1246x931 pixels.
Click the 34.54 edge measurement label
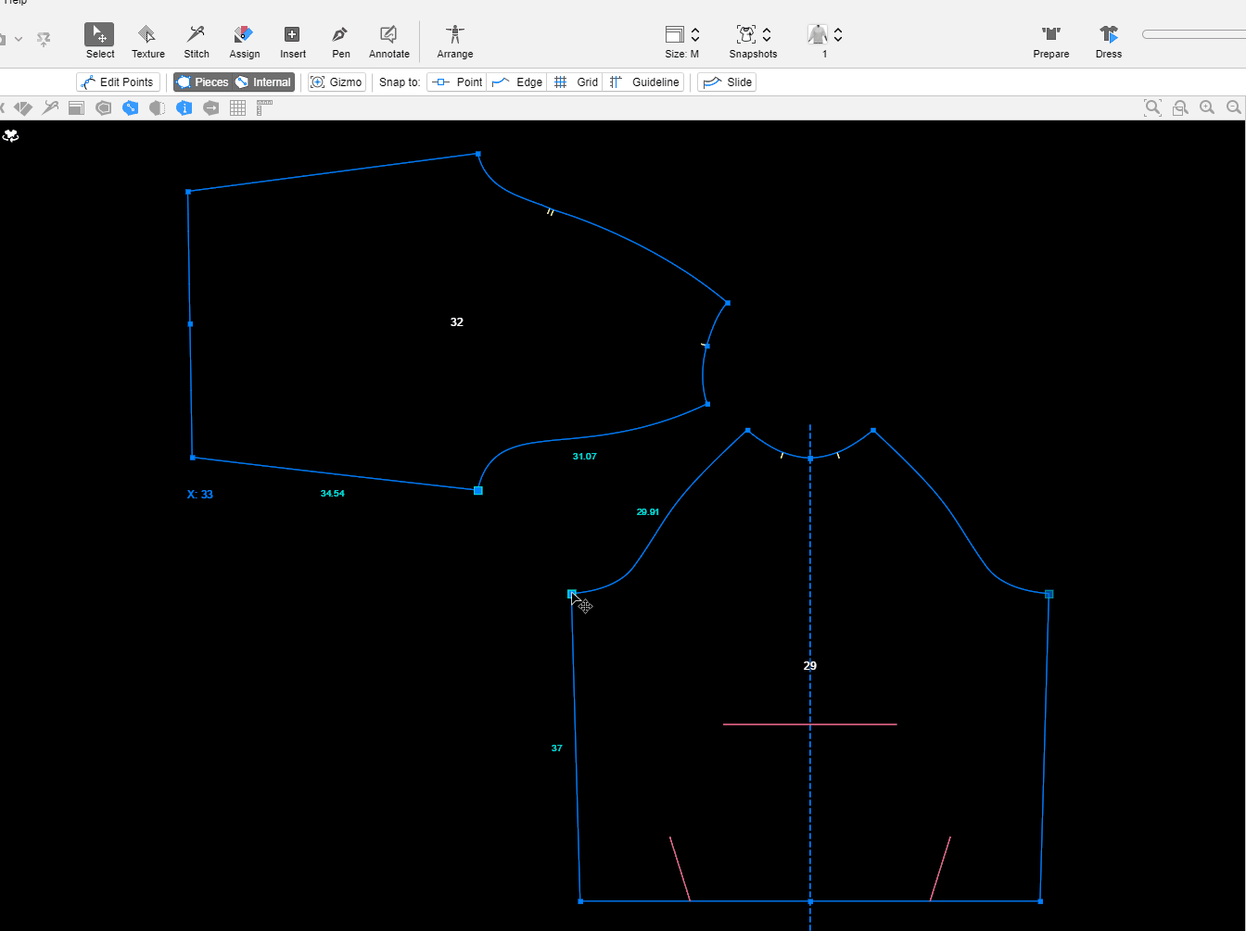(x=333, y=494)
